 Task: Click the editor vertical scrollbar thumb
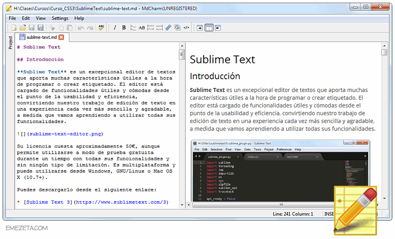(x=182, y=55)
